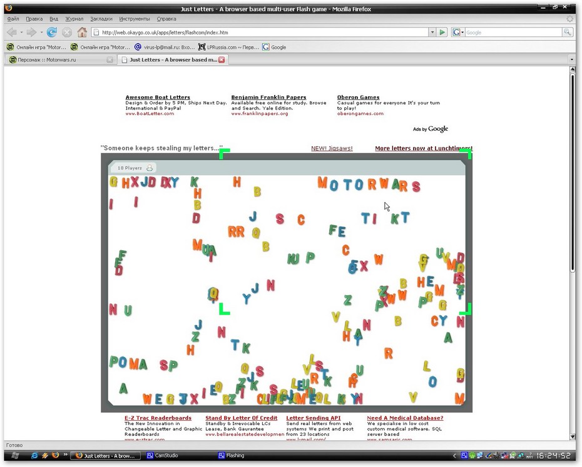Image resolution: width=582 pixels, height=467 pixels.
Task: Click the Benjamin Franklin Papers ad link
Action: pos(268,97)
